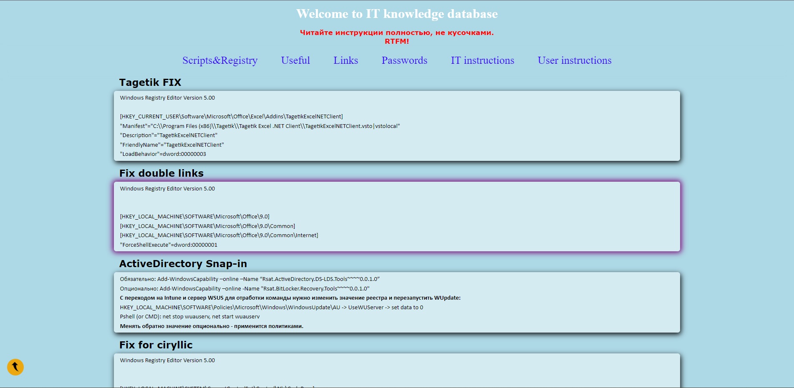Image resolution: width=794 pixels, height=388 pixels.
Task: Click the "Tagetik FIX" heading
Action: pos(150,82)
